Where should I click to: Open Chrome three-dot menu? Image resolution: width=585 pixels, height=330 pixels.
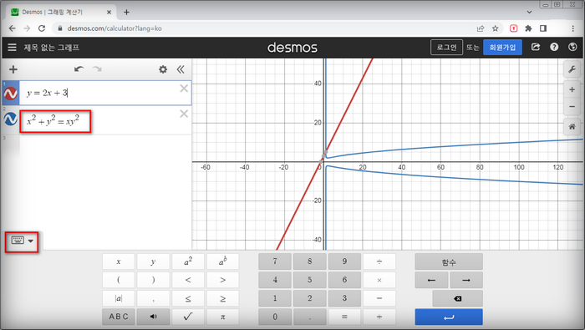(573, 28)
